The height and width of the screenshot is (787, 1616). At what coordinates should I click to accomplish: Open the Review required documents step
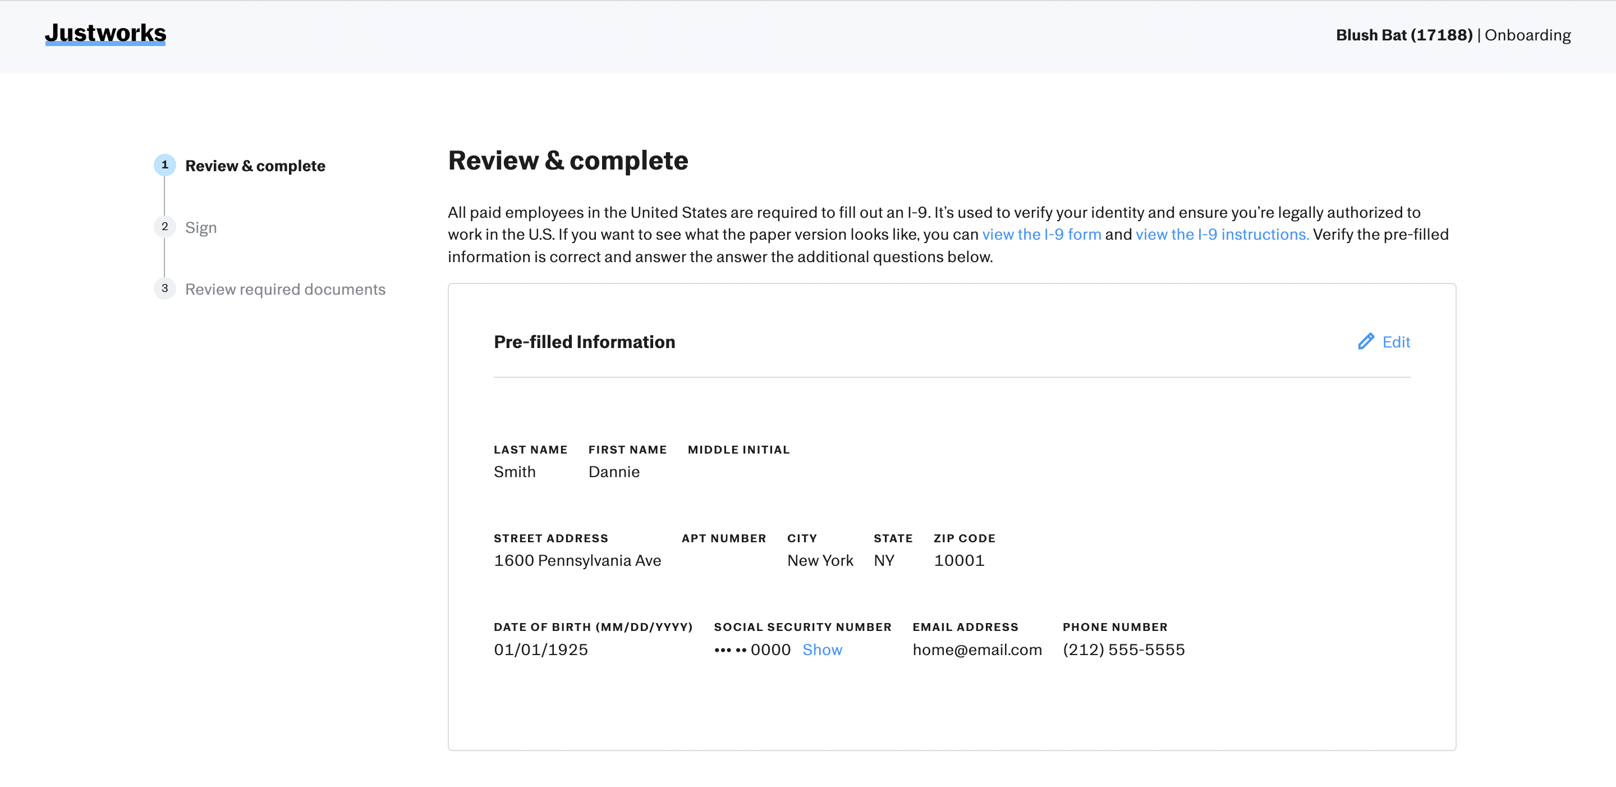pos(285,289)
